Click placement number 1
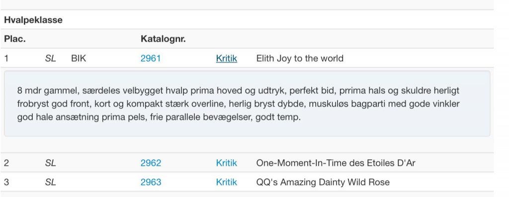 point(6,59)
